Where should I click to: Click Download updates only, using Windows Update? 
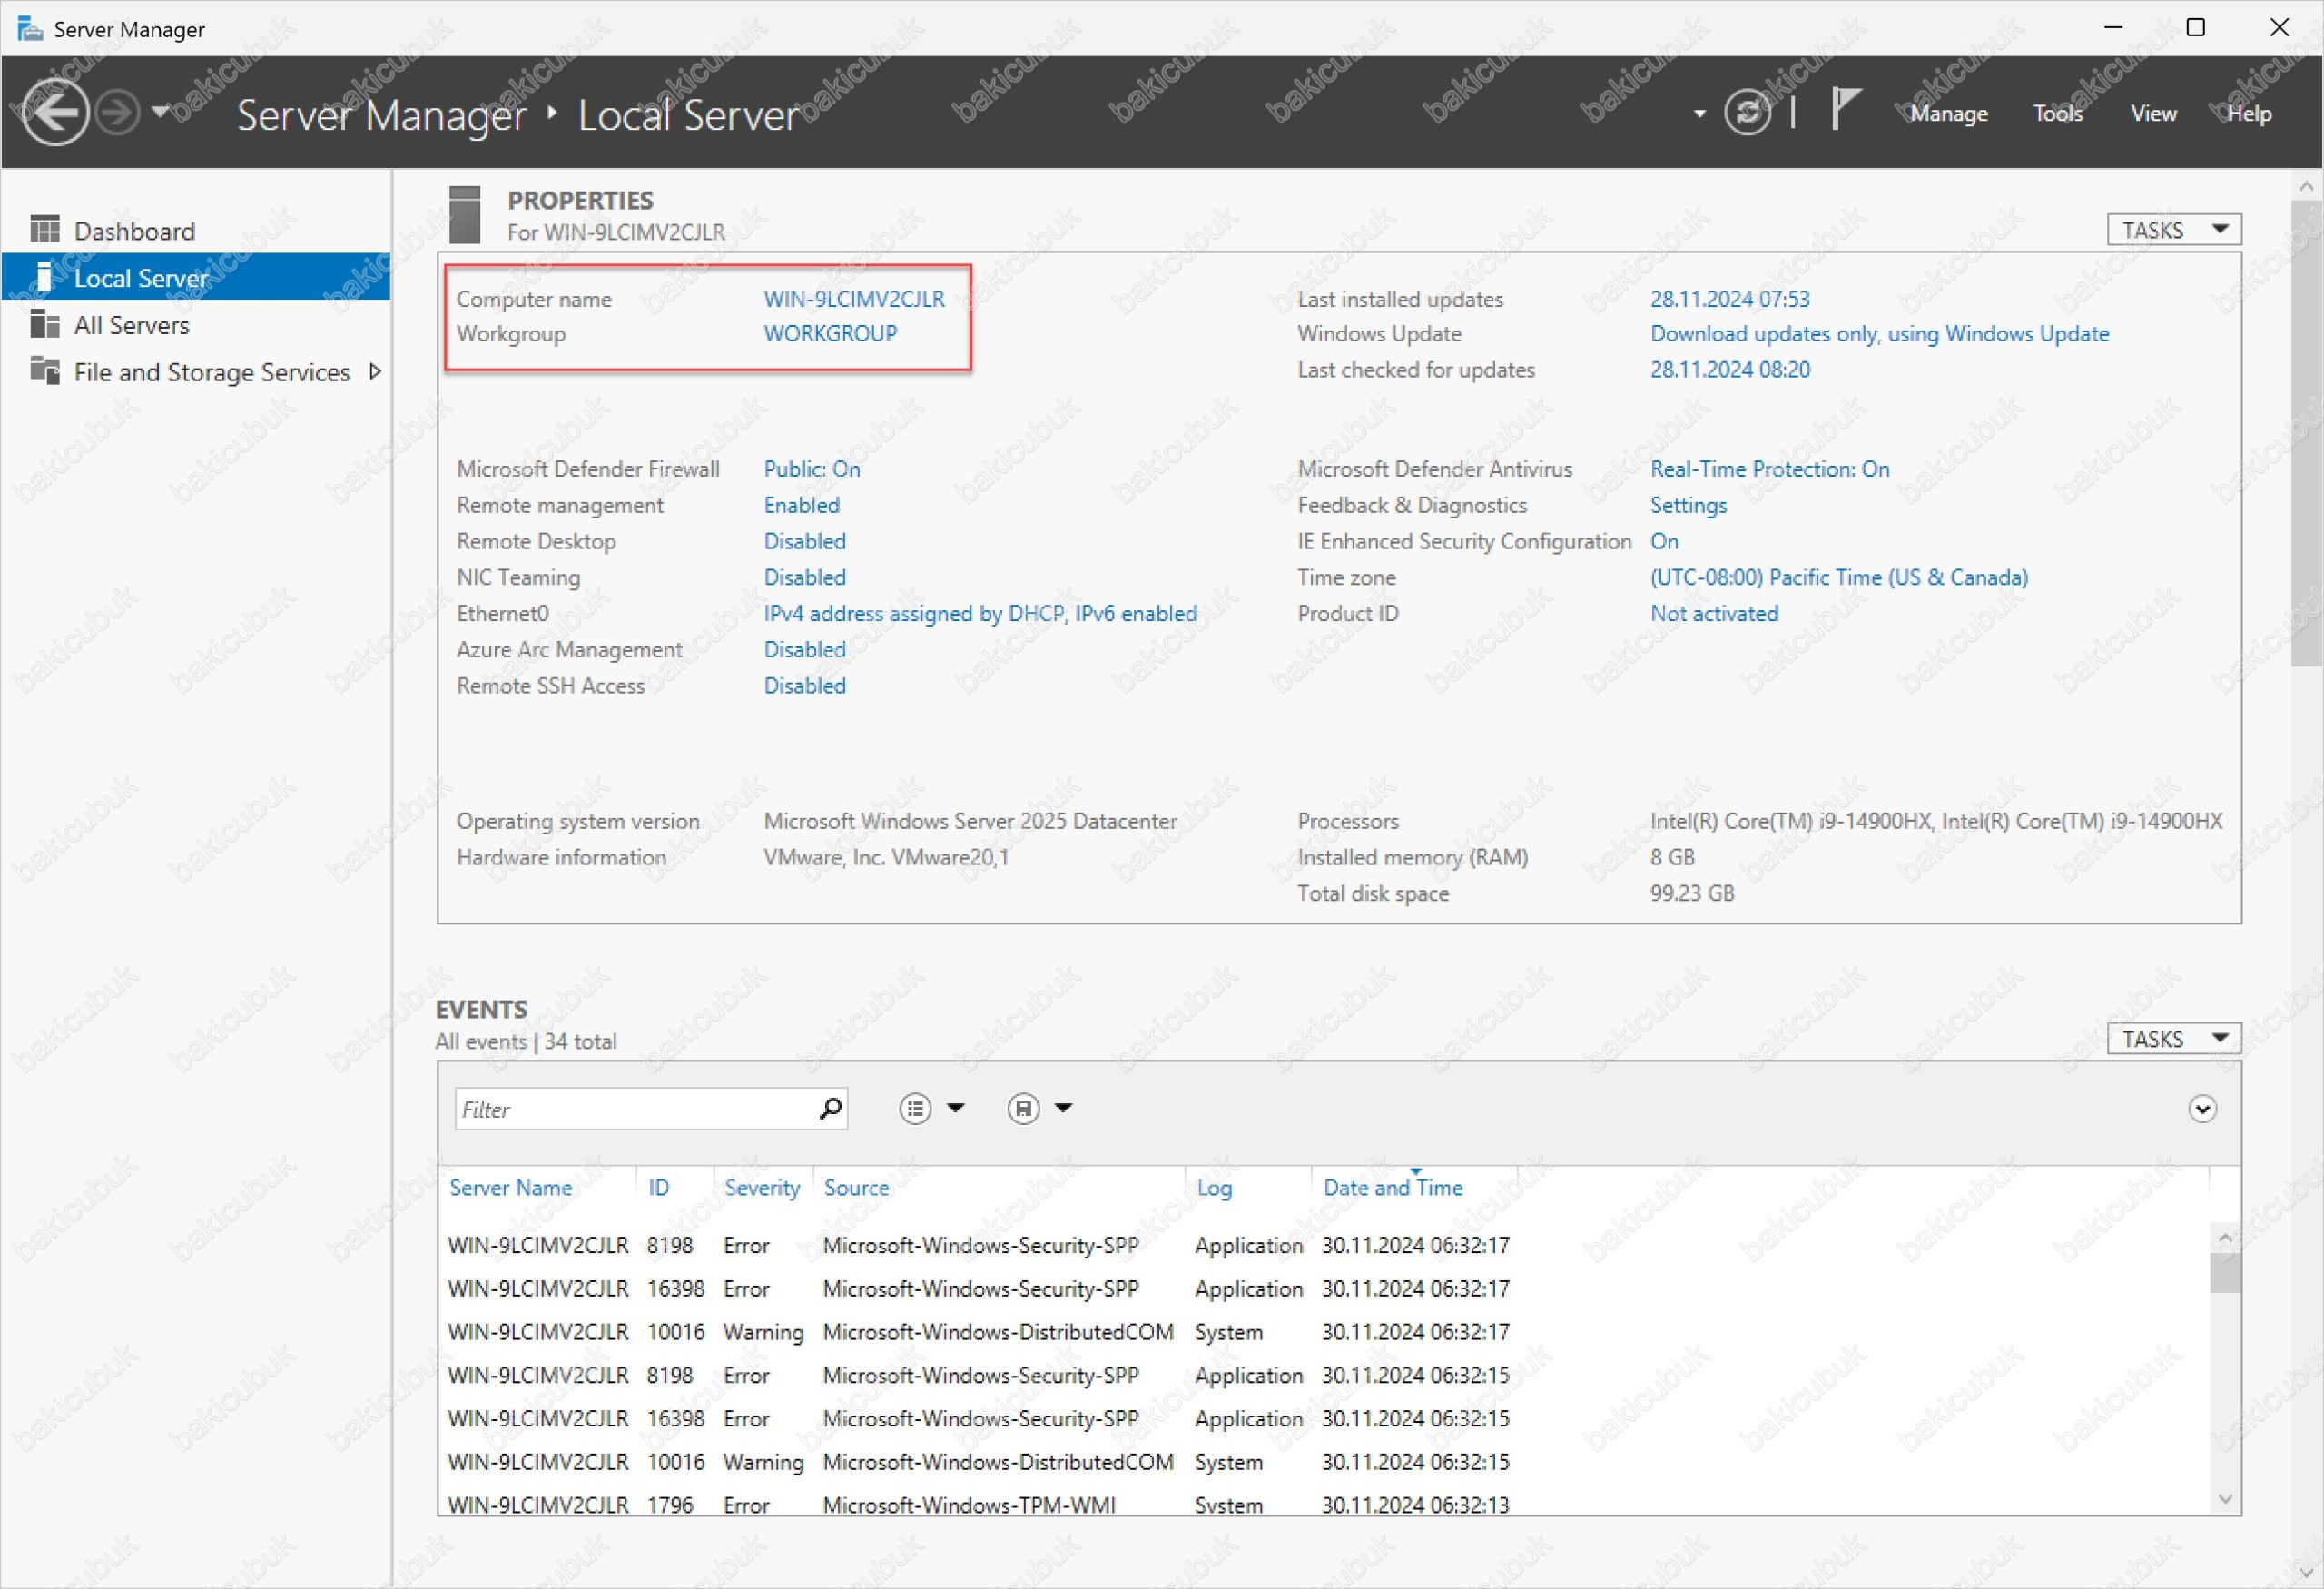click(x=1879, y=333)
